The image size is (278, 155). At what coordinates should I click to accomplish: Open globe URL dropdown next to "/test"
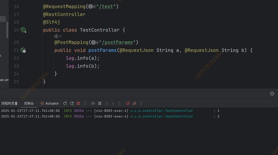[92, 6]
